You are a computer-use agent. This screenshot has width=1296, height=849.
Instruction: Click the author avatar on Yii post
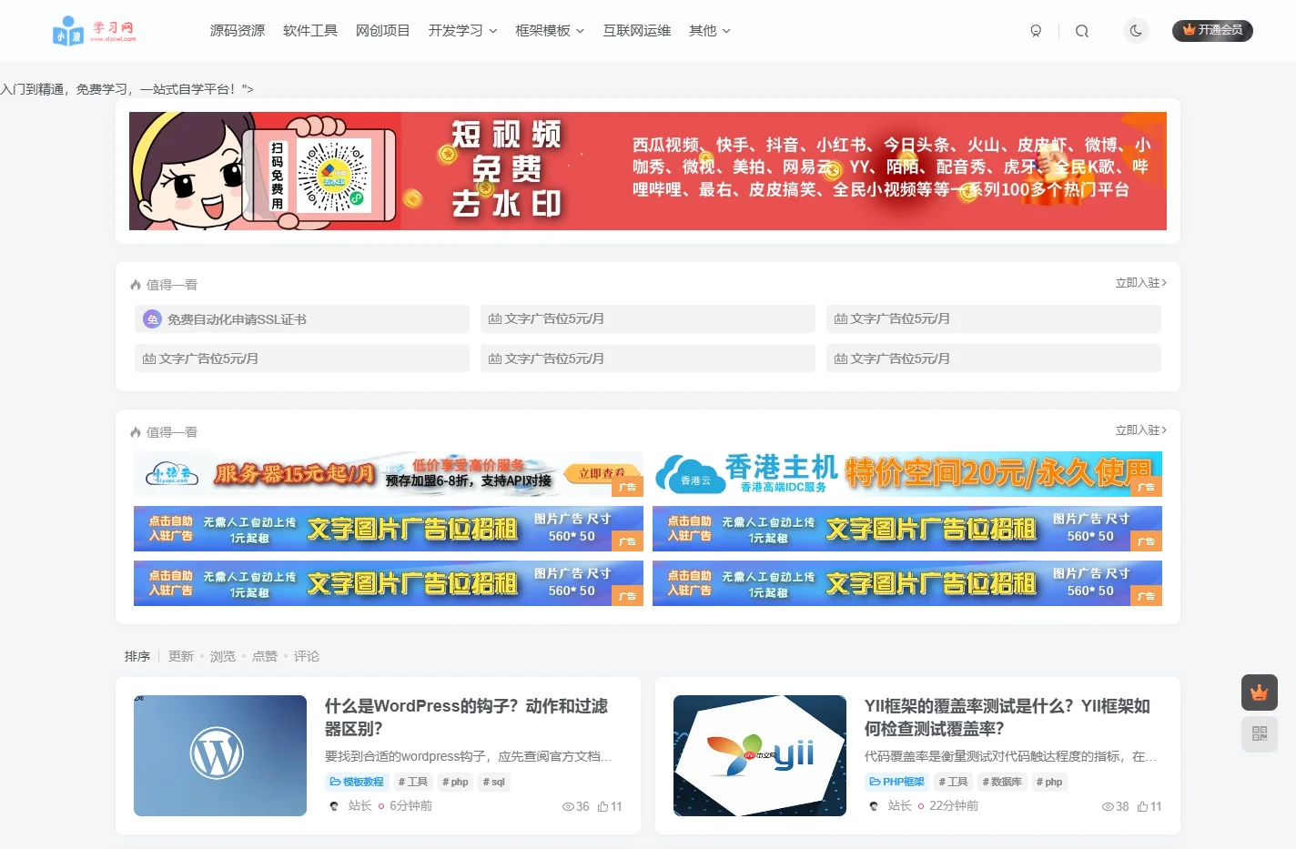pyautogui.click(x=874, y=806)
